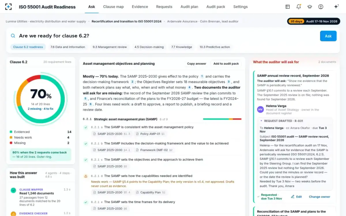Choose the 9.3 Management review chip

pos(110,47)
